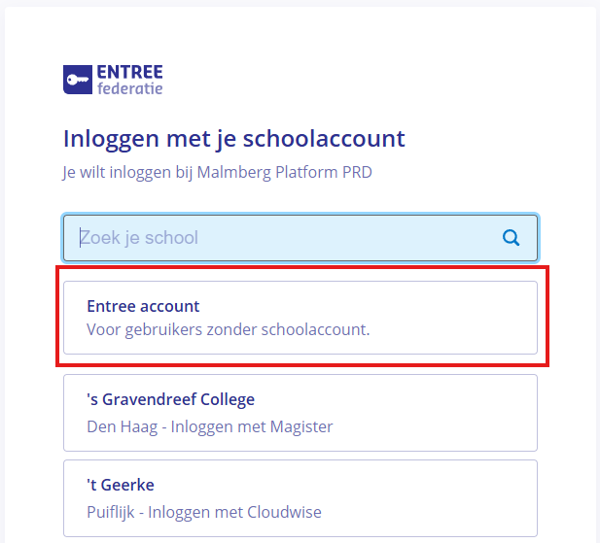Screen dimensions: 600x543
Task: Click the magnifying glass search icon
Action: coord(511,238)
